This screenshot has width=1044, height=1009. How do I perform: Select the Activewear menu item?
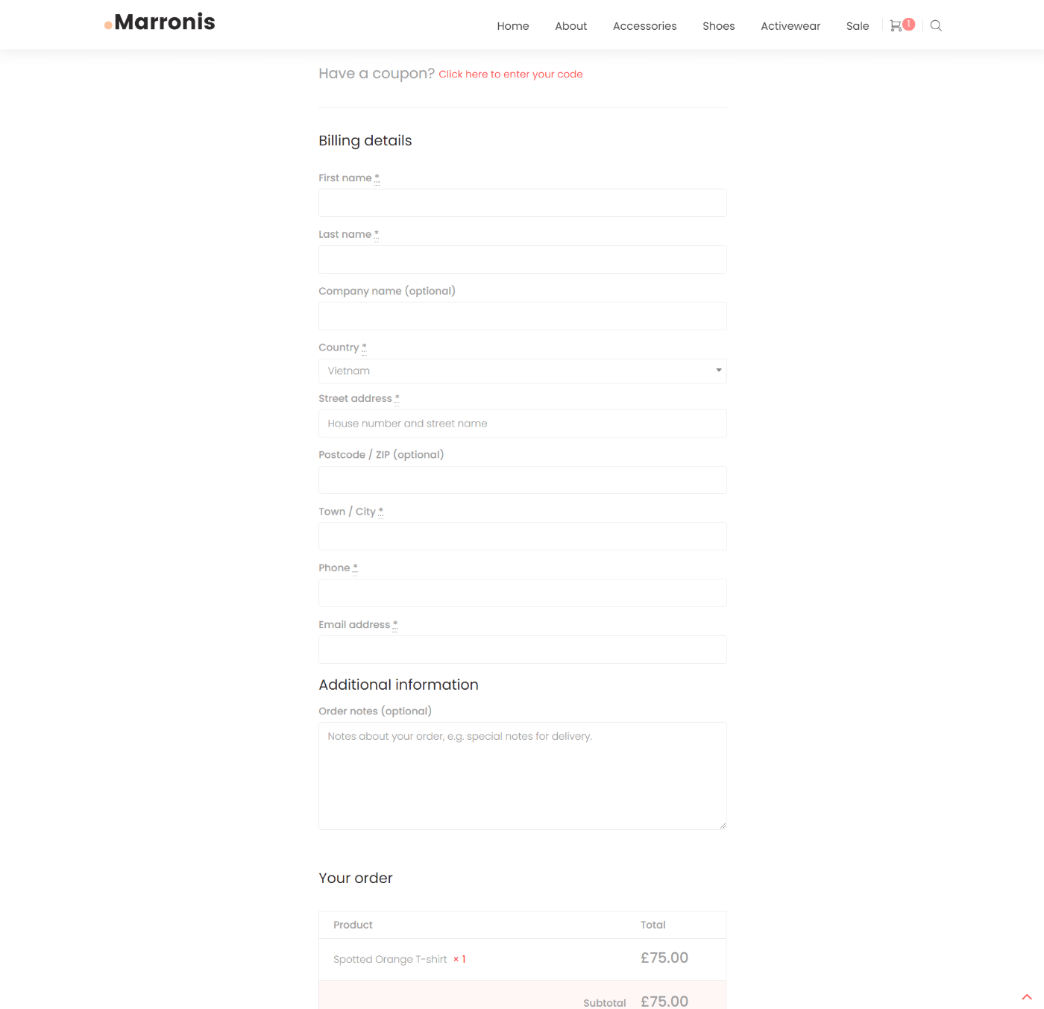point(790,25)
